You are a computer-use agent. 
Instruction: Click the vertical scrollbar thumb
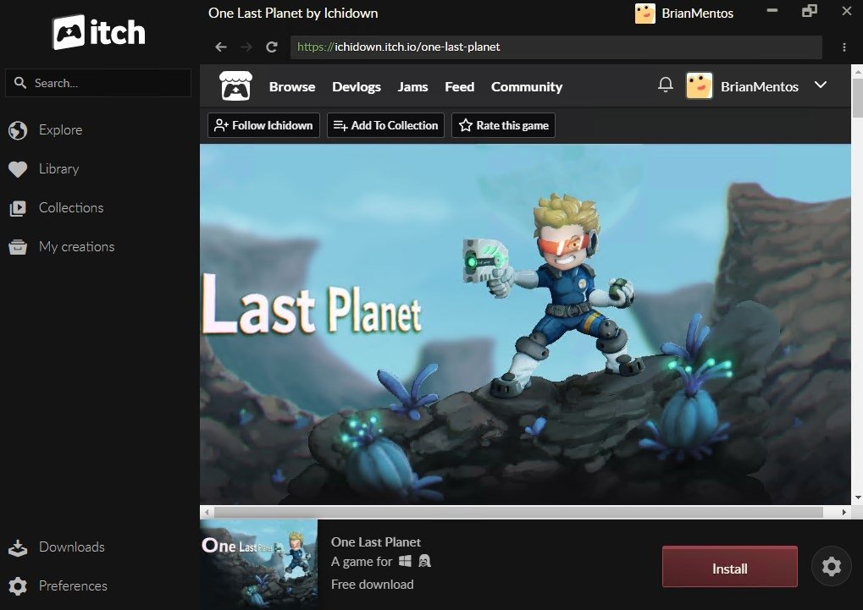tap(857, 97)
